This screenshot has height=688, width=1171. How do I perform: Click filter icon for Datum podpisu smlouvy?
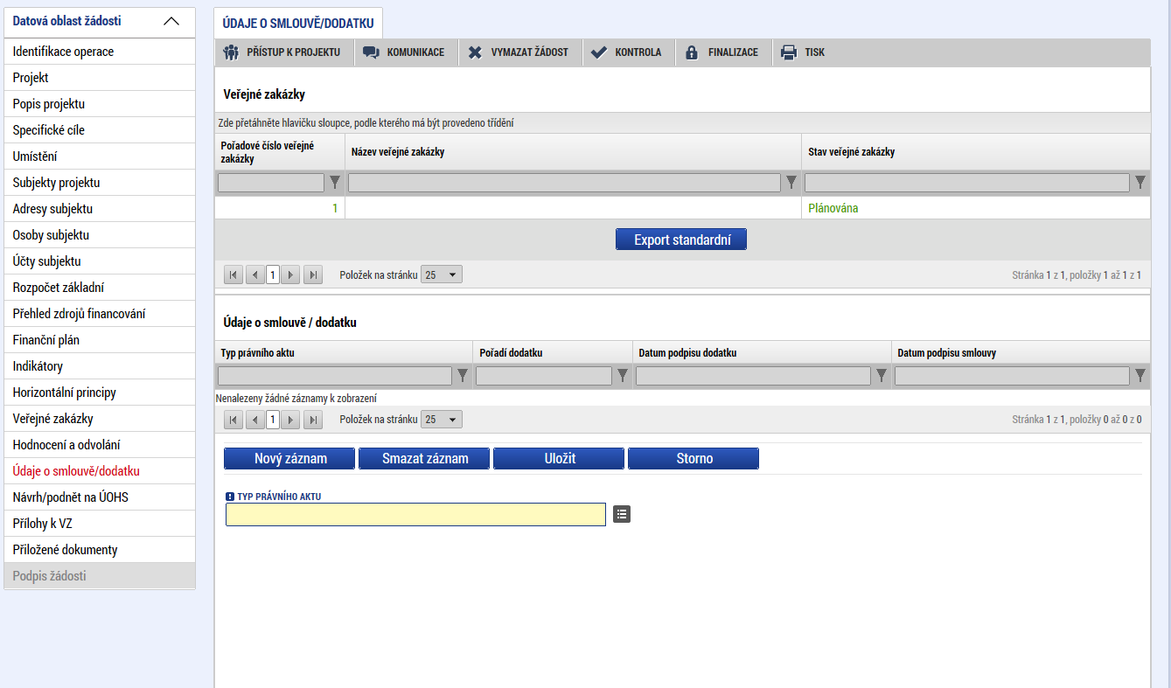(x=1140, y=376)
